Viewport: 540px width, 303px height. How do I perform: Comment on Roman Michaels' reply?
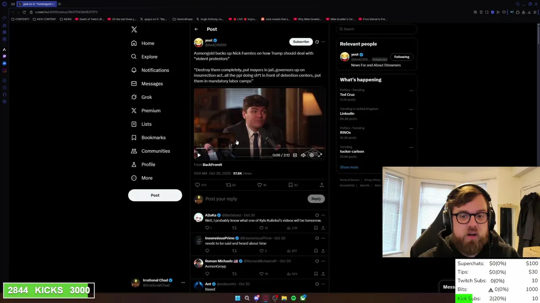pyautogui.click(x=207, y=274)
